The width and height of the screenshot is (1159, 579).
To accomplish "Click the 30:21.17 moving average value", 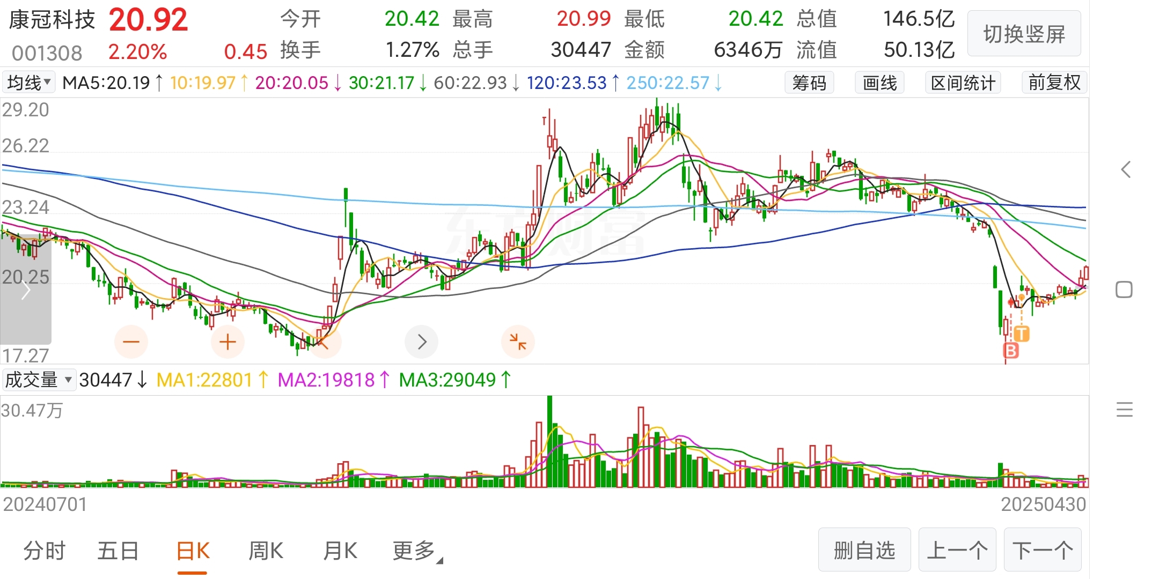I will [x=382, y=83].
